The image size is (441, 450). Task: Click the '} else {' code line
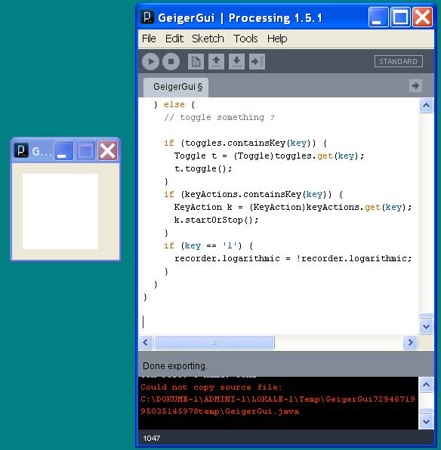[174, 105]
